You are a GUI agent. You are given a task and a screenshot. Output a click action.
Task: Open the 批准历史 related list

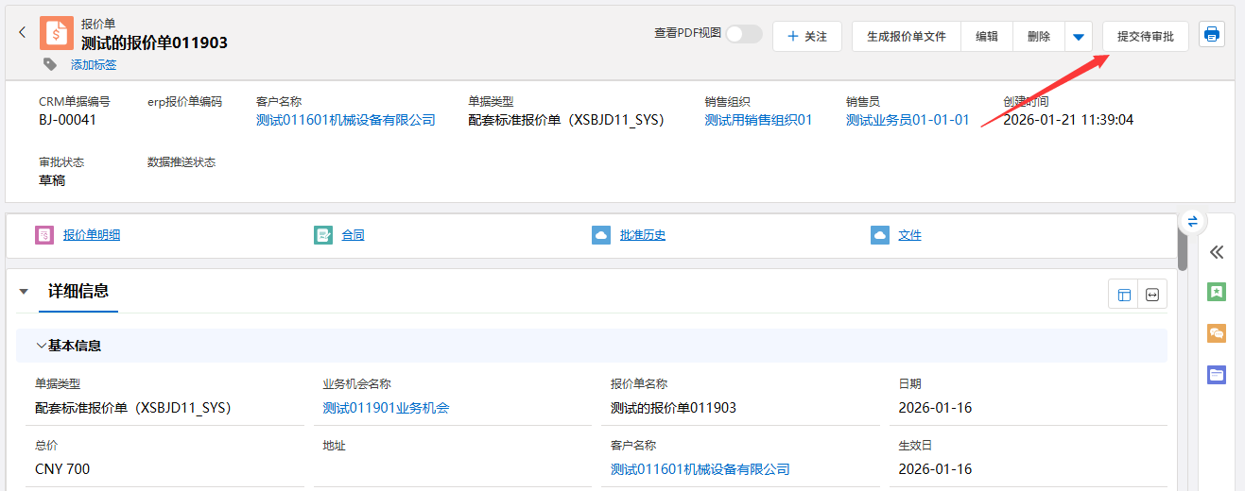tap(643, 235)
